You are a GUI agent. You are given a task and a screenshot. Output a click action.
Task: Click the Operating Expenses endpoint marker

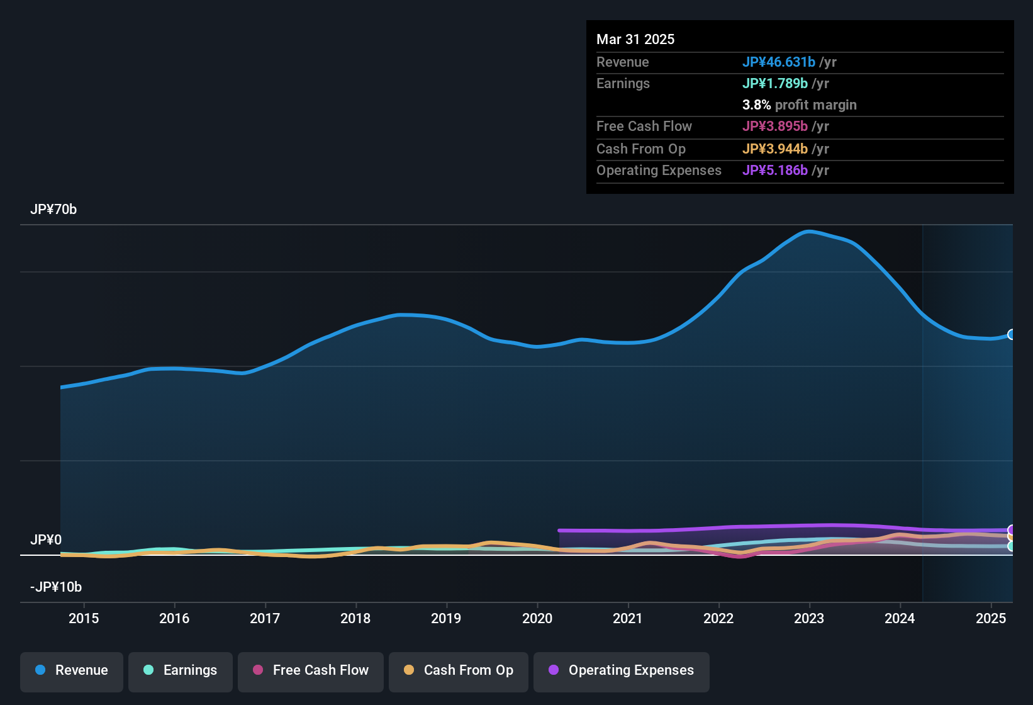(1012, 530)
